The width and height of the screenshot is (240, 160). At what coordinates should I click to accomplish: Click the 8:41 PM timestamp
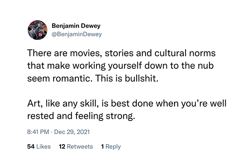tap(38, 132)
